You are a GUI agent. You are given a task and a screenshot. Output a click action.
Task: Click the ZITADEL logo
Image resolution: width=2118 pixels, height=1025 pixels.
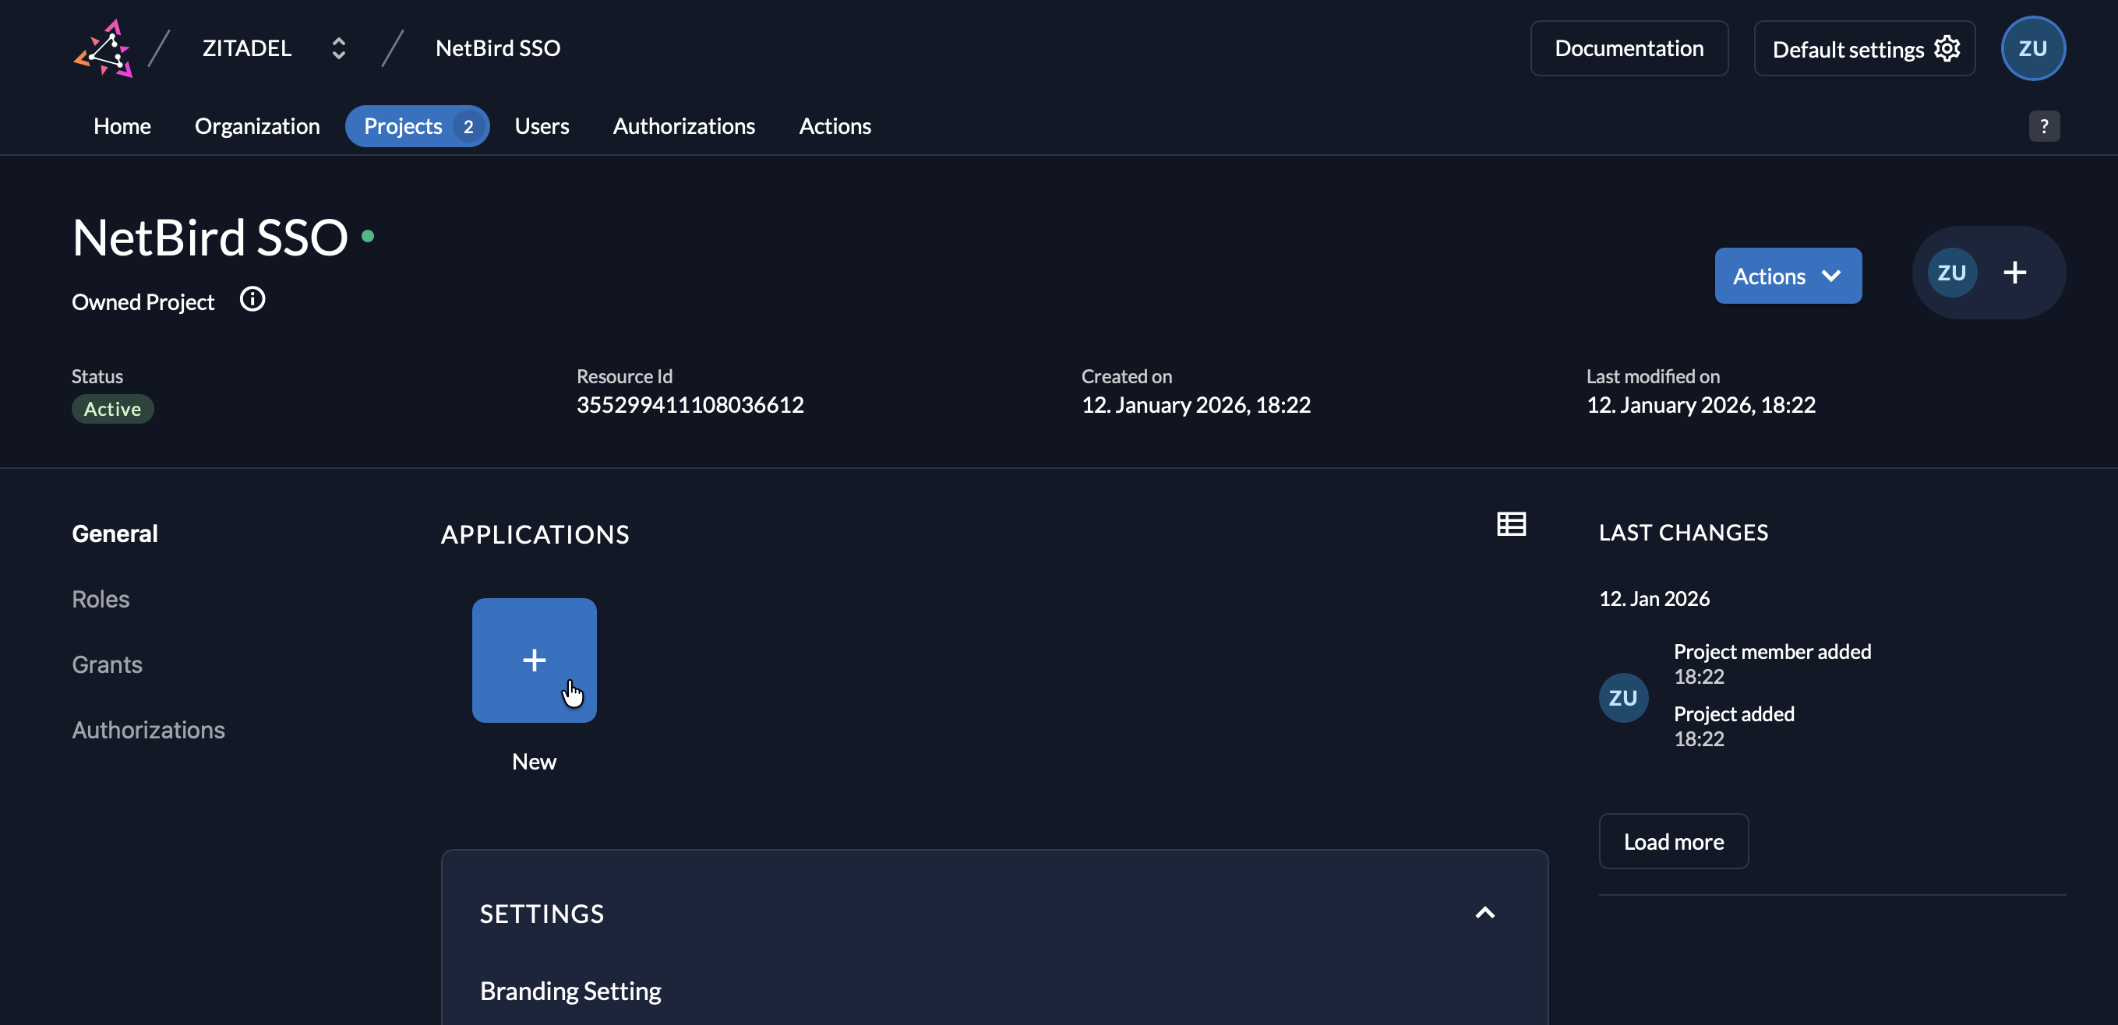104,48
